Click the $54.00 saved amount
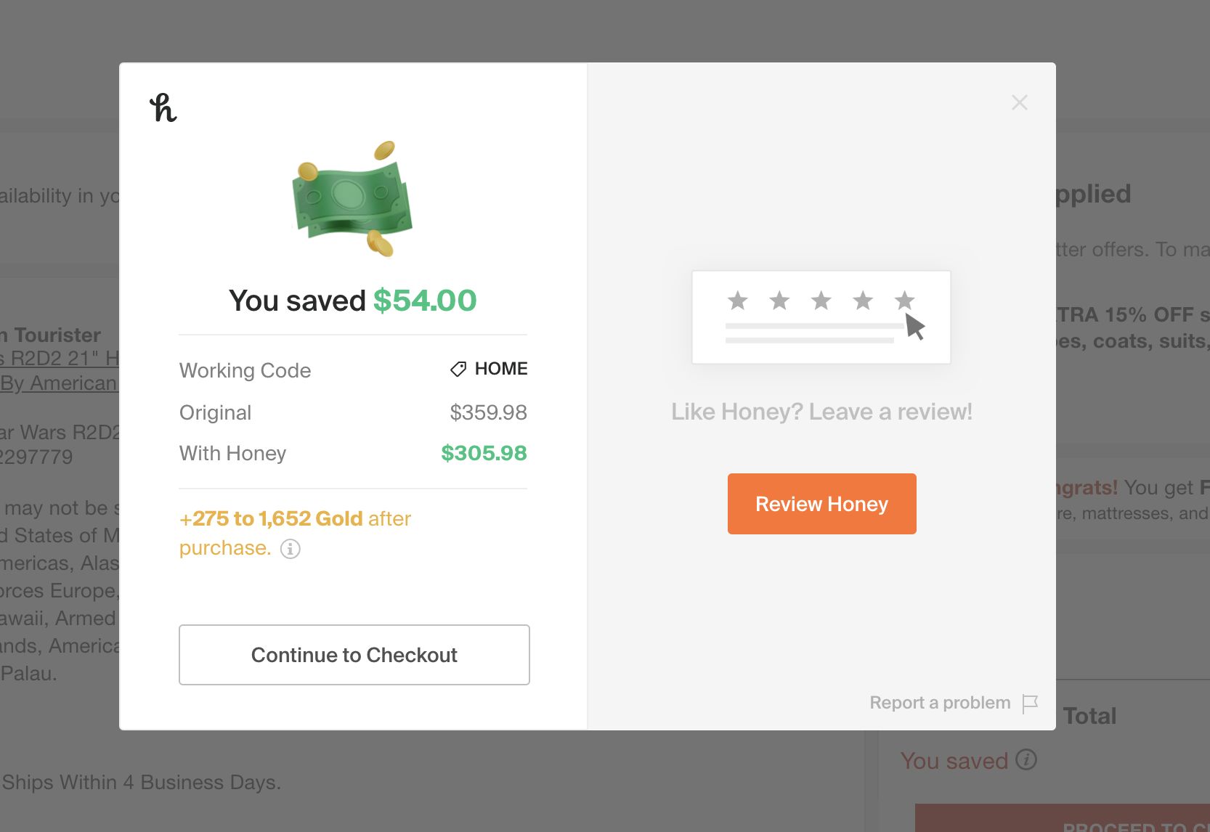Screen dimensions: 1210x832 425,301
